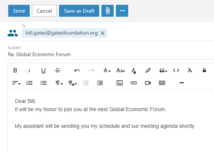This screenshot has height=152, width=214.
Task: Insert a table into the message
Action: 162,83
